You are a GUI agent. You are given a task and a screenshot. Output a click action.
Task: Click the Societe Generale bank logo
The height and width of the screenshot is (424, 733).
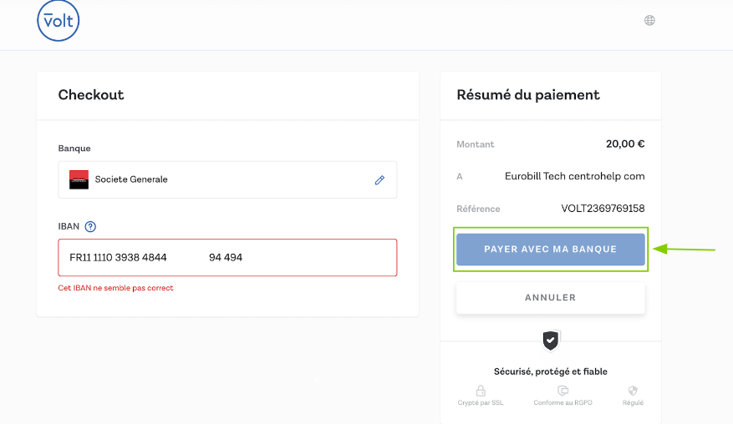(79, 179)
